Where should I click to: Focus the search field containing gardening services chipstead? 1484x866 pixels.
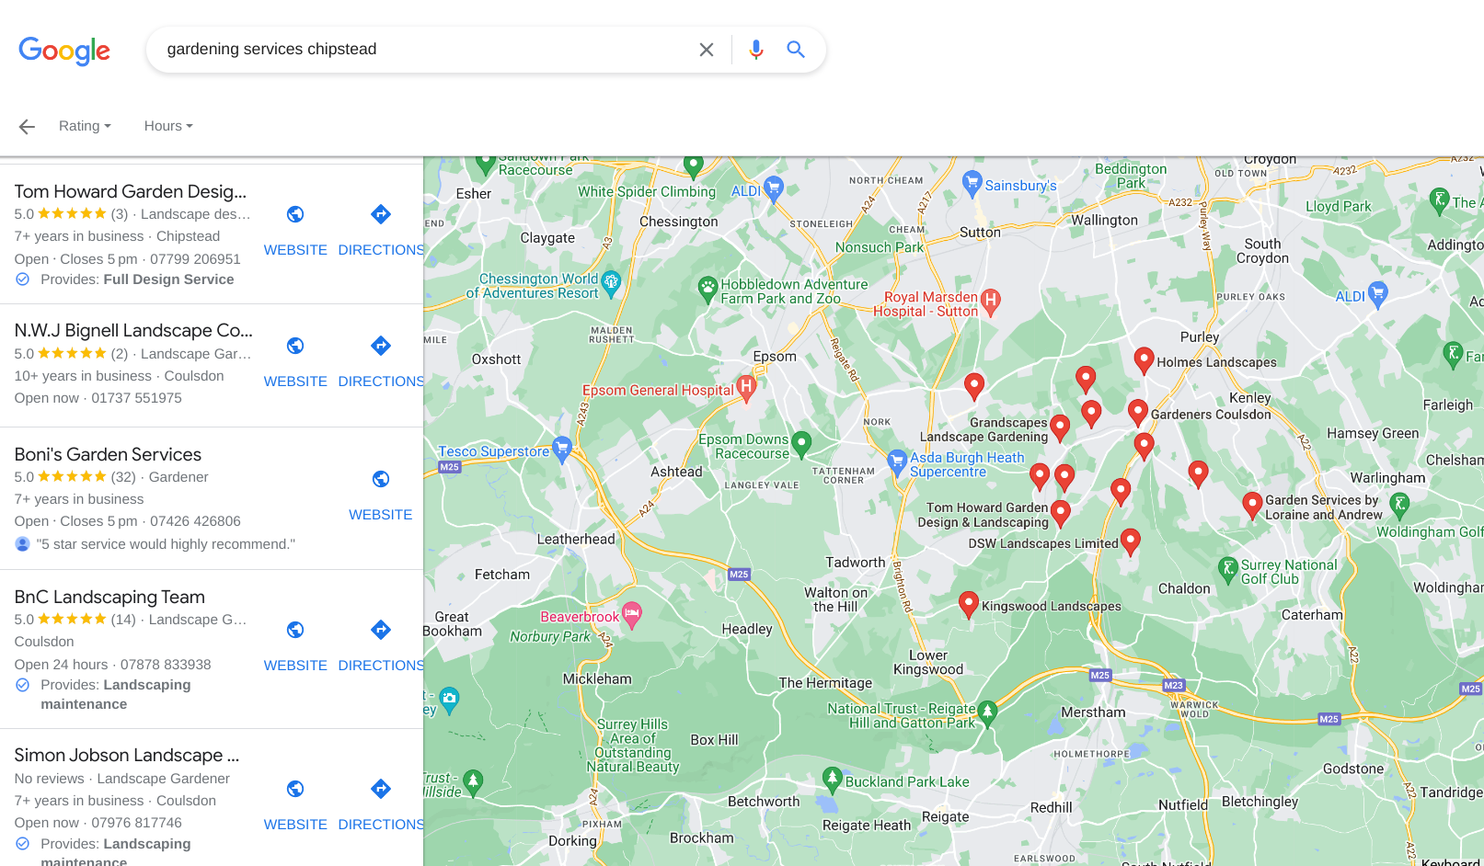423,50
